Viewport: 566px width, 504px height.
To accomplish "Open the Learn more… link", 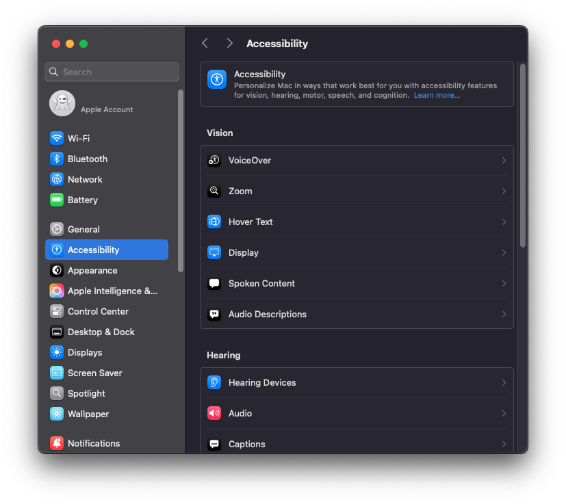I will 437,95.
